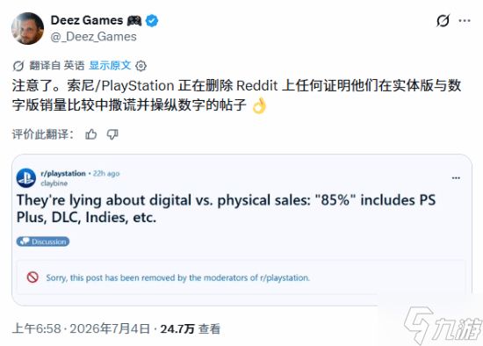Open the tweet more options menu
This screenshot has width=483, height=346.
(465, 21)
